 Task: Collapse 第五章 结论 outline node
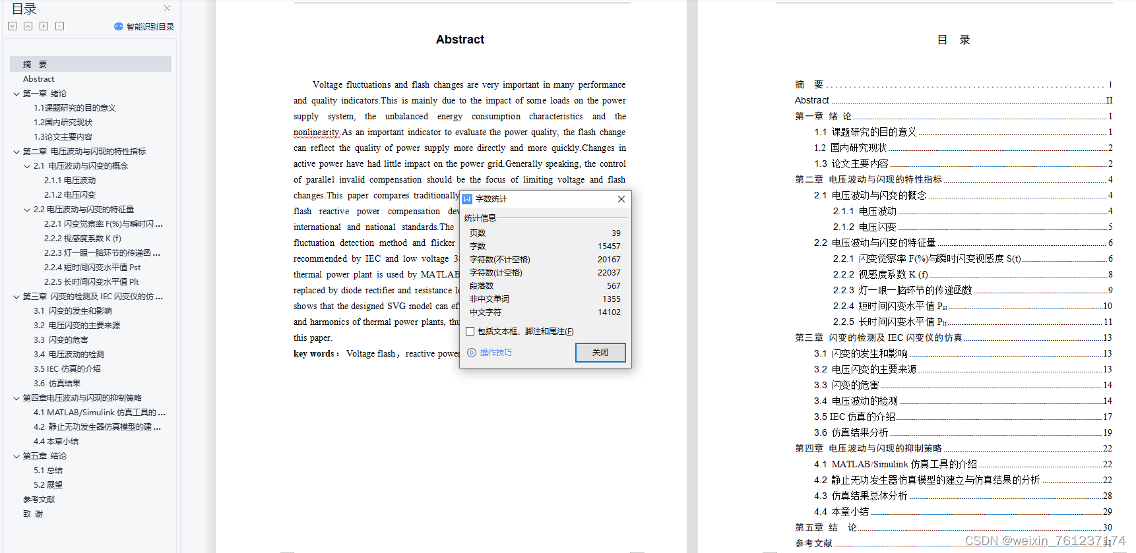pyautogui.click(x=16, y=456)
